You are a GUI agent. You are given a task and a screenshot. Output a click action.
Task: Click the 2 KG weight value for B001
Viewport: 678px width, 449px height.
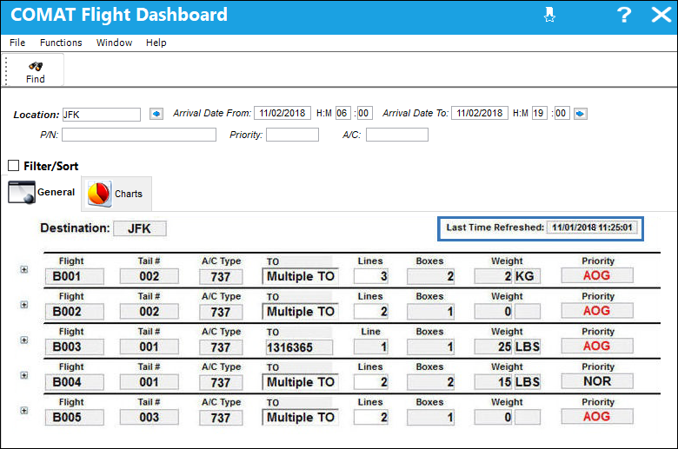click(508, 276)
